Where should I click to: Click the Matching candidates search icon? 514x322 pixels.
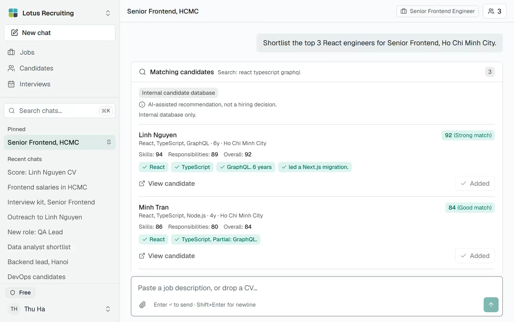(x=143, y=72)
